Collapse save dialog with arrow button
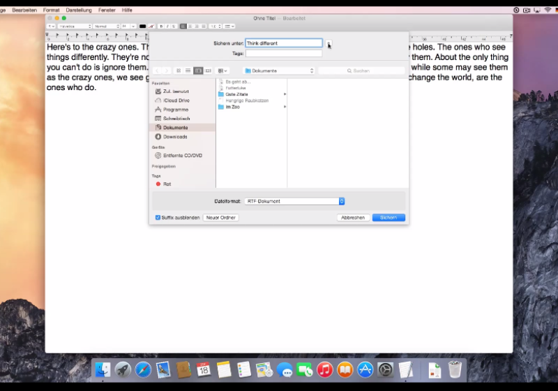This screenshot has height=391, width=558. coord(329,43)
